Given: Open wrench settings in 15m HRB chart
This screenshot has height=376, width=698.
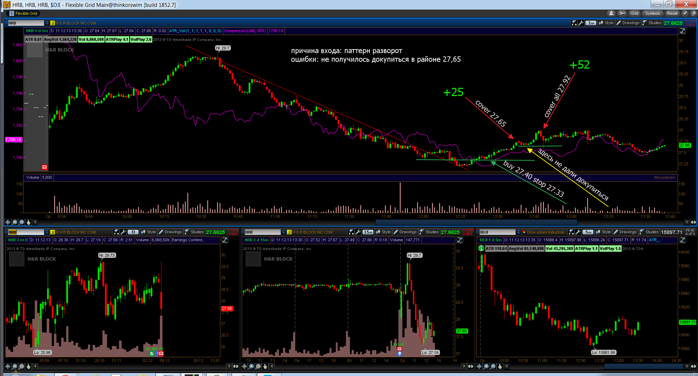Looking at the screenshot, I should 358,232.
